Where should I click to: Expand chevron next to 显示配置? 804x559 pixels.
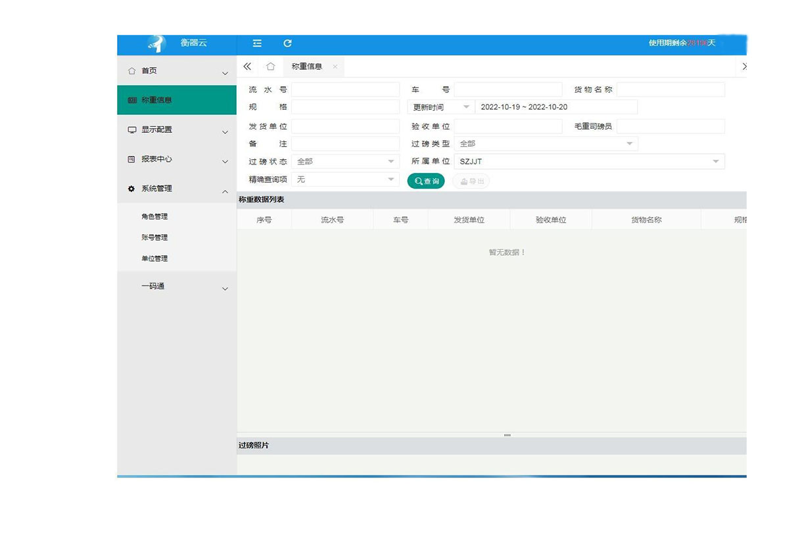[225, 132]
